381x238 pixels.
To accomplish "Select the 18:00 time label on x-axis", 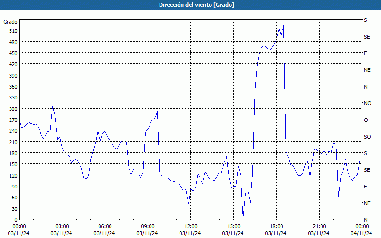I will (277, 227).
